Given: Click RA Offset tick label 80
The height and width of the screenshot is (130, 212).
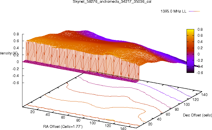Looking at the screenshot, I should 78,120.
